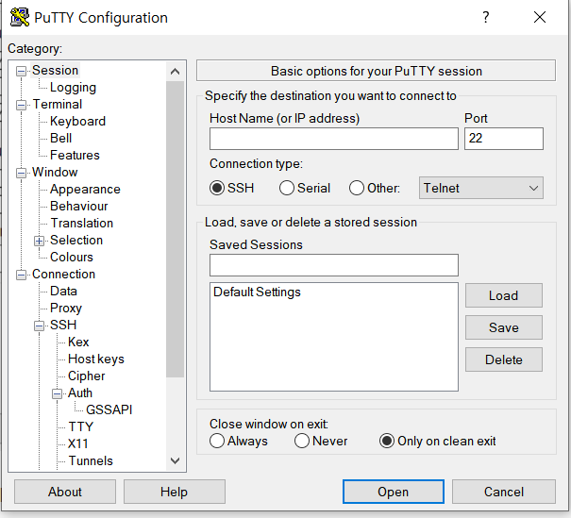This screenshot has height=518, width=571.
Task: Click the Help button
Action: click(174, 492)
